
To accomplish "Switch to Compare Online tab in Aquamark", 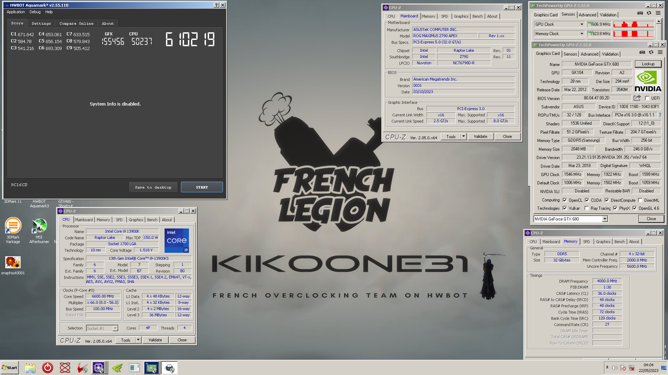I will coord(76,23).
